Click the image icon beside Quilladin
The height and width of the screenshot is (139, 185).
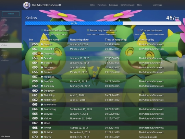click(42, 49)
